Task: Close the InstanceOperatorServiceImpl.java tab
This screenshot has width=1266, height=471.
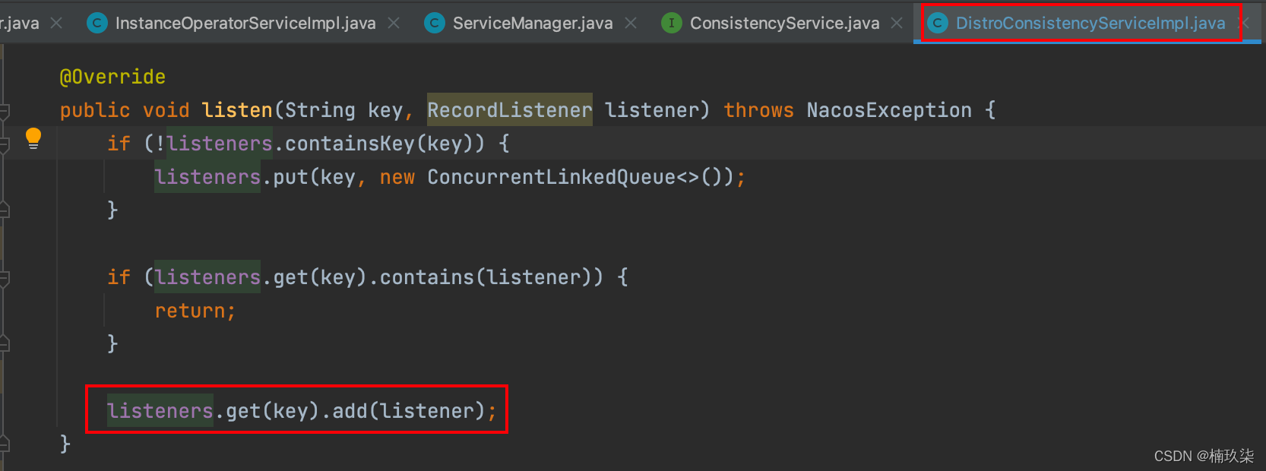Action: pyautogui.click(x=394, y=24)
